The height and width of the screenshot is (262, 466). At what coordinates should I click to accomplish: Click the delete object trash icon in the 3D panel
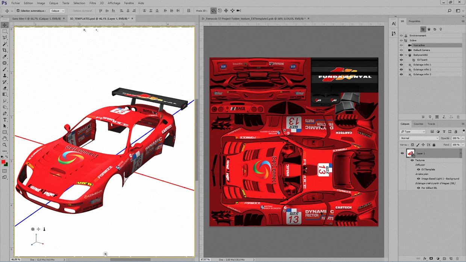(x=458, y=117)
